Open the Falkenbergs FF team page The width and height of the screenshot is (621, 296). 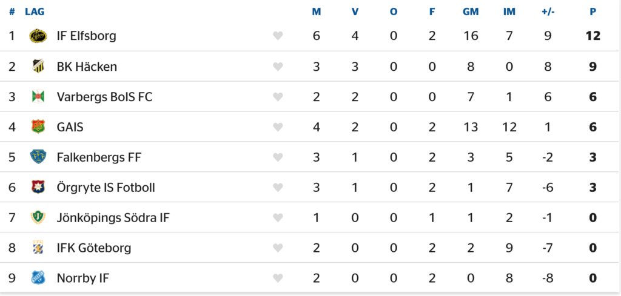(x=99, y=157)
